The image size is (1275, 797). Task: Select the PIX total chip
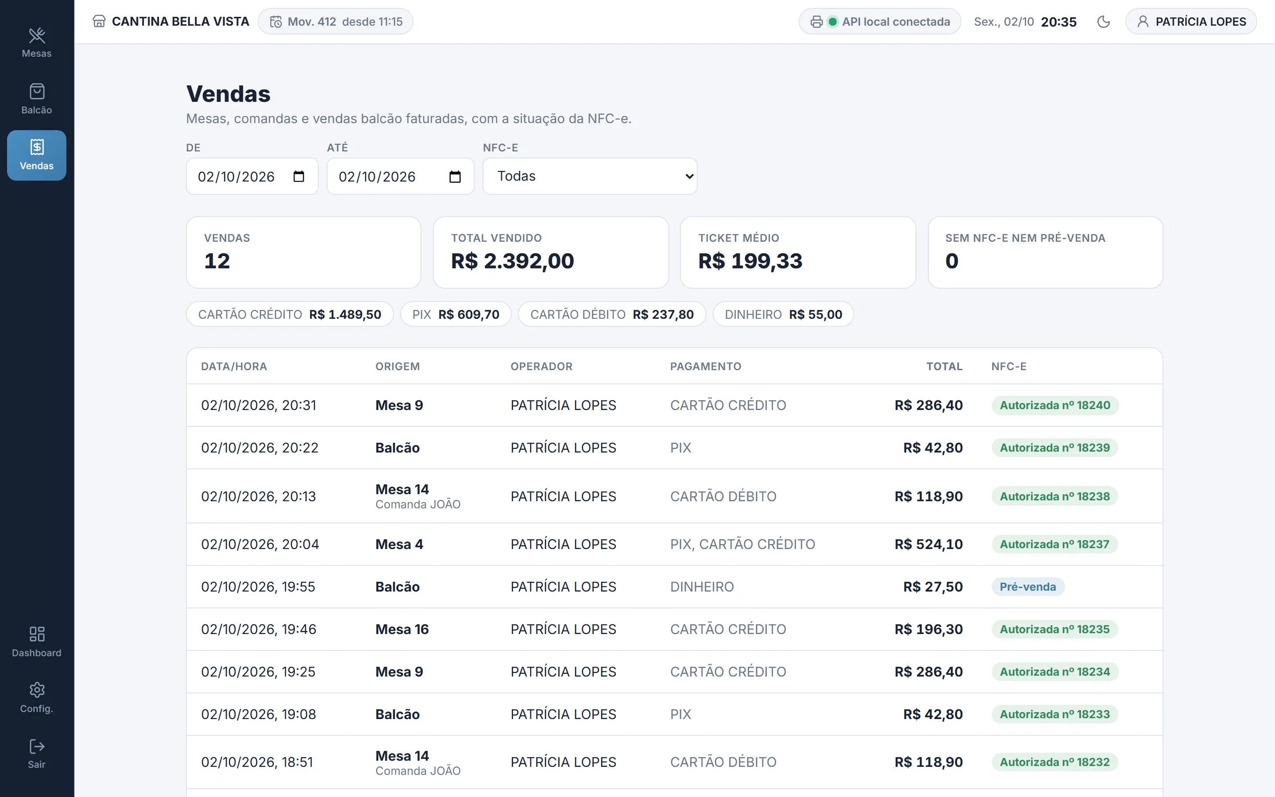tap(455, 314)
